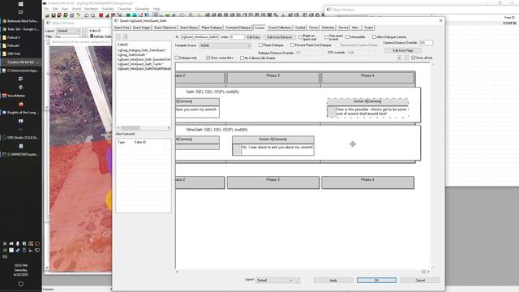Viewport: 519px width, 292px height.
Task: Select the 'No, I was about to ask' action
Action: click(273, 146)
